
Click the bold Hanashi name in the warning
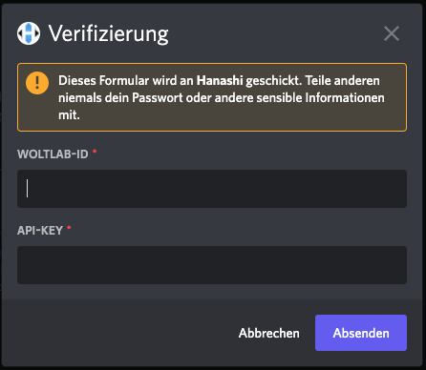220,81
